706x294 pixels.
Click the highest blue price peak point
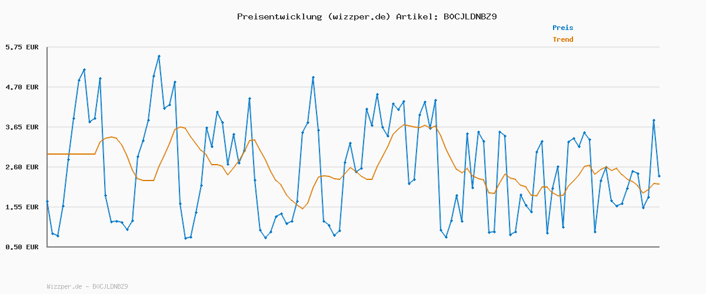[159, 56]
